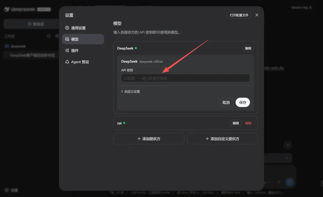Click Session log in the background window

pos(301,7)
